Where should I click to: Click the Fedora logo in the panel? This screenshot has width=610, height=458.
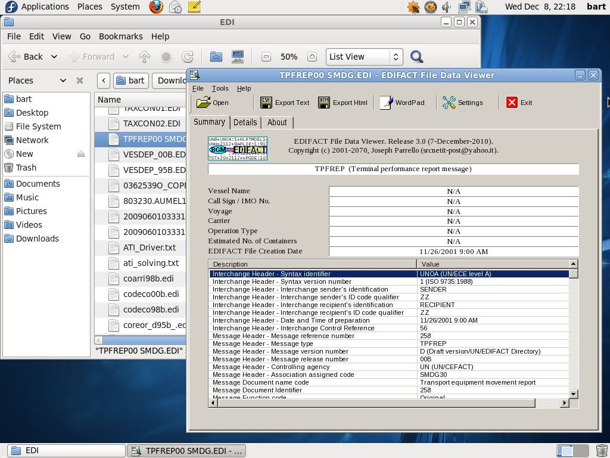tap(11, 7)
